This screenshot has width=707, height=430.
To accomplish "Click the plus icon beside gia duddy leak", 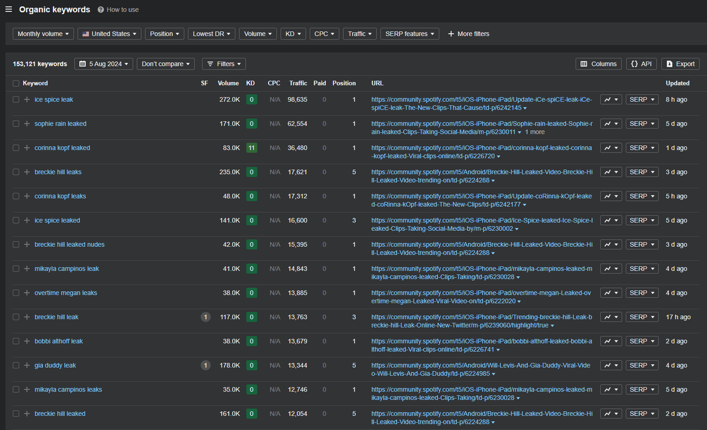I will click(x=27, y=365).
